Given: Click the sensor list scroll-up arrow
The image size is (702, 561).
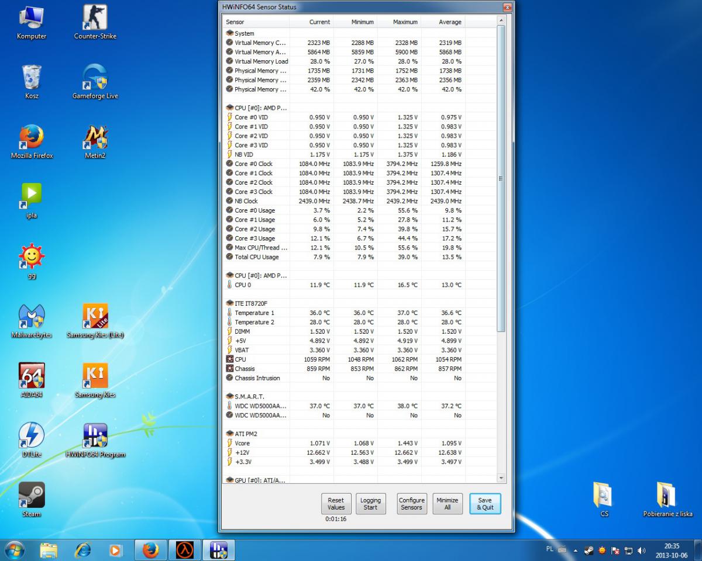Looking at the screenshot, I should coord(501,21).
